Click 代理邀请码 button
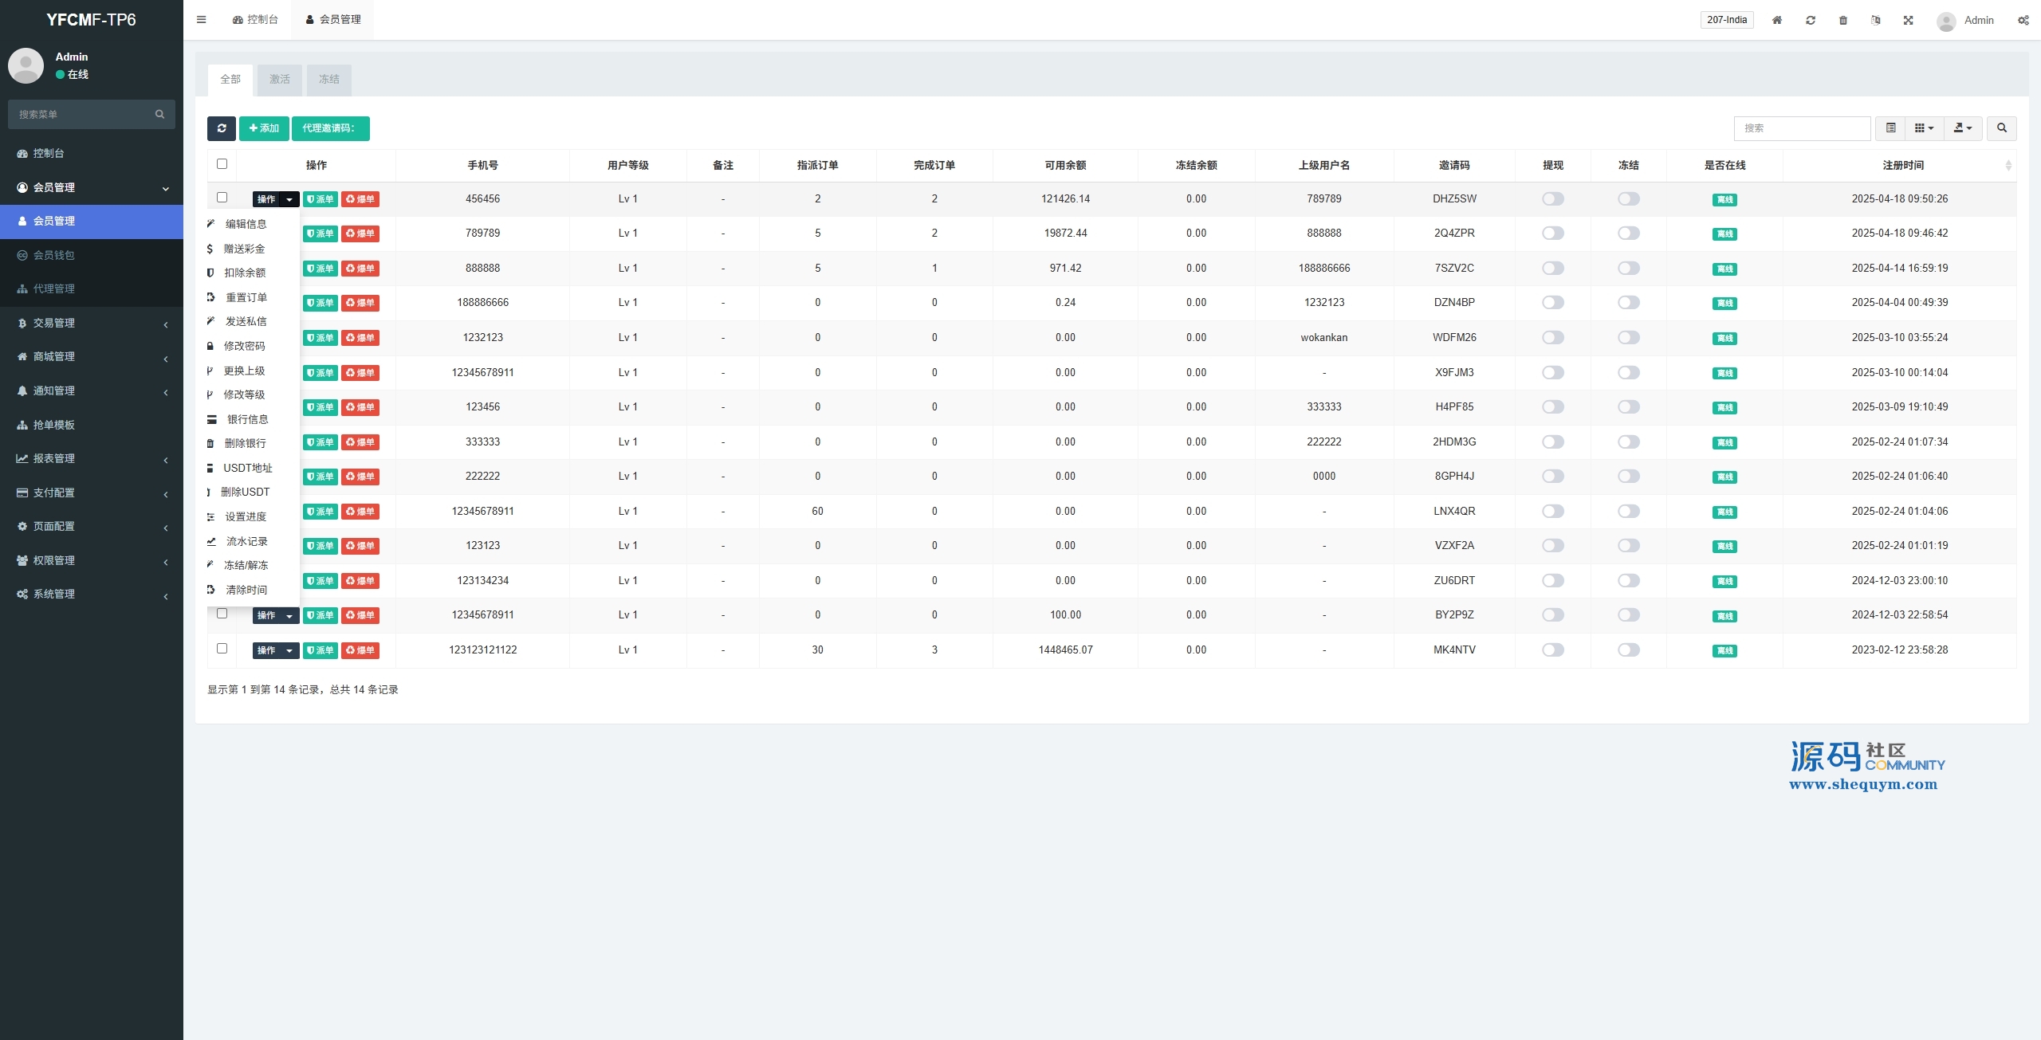This screenshot has height=1040, width=2041. (x=330, y=128)
